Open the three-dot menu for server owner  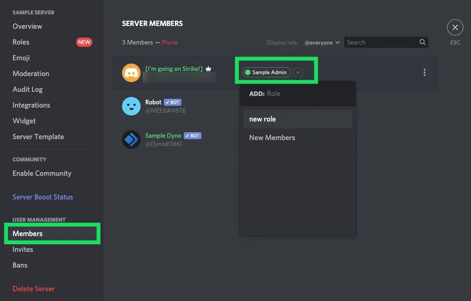pos(425,72)
